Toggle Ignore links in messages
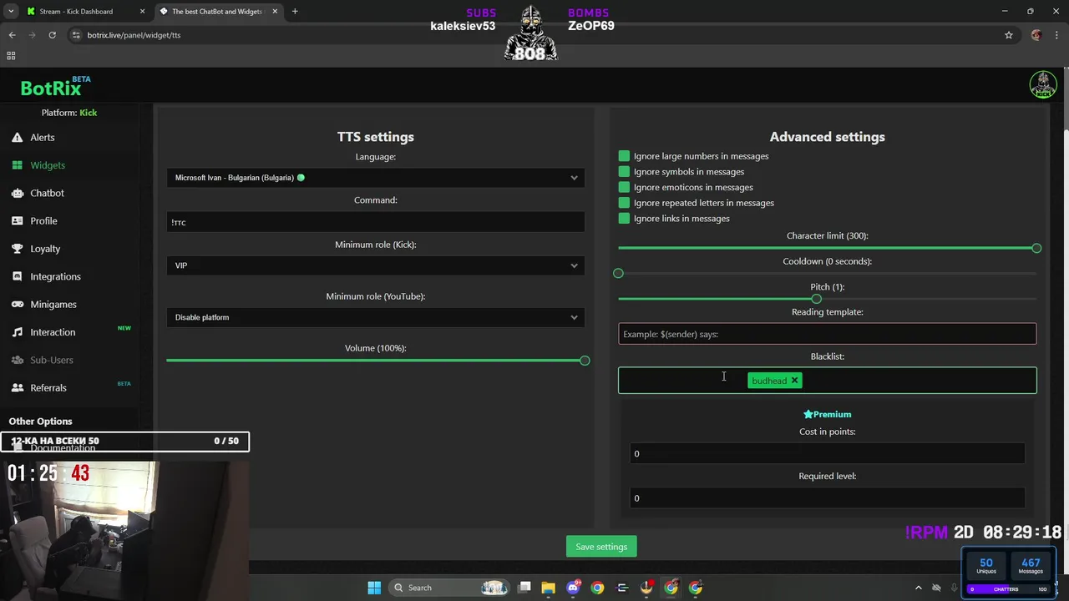Viewport: 1069px width, 601px height. pyautogui.click(x=624, y=219)
